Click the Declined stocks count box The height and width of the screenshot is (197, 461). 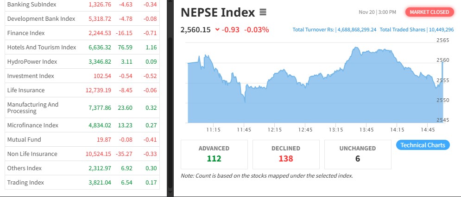285,154
